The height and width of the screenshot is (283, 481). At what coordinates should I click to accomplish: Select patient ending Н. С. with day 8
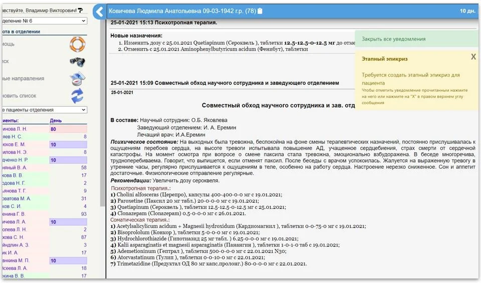point(45,137)
